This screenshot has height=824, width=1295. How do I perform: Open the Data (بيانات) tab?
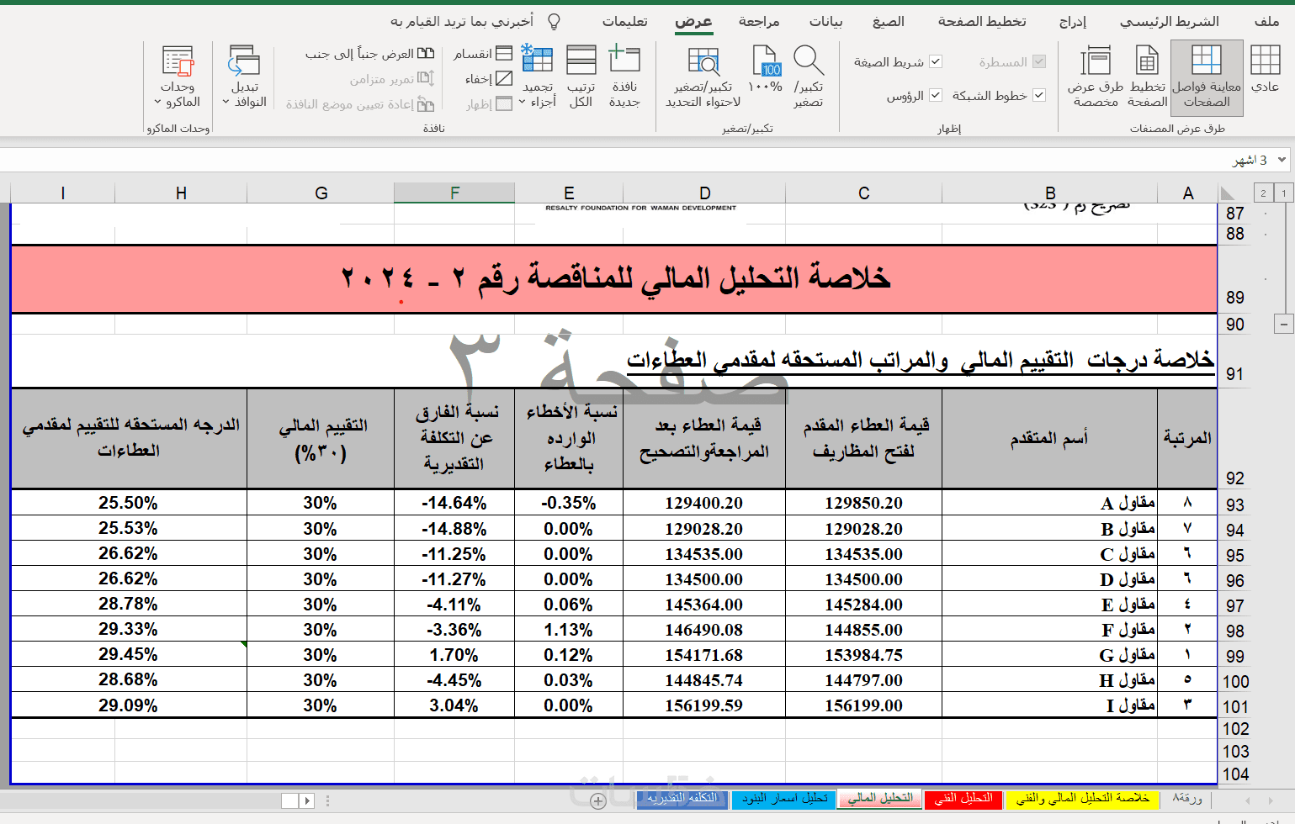click(x=825, y=22)
